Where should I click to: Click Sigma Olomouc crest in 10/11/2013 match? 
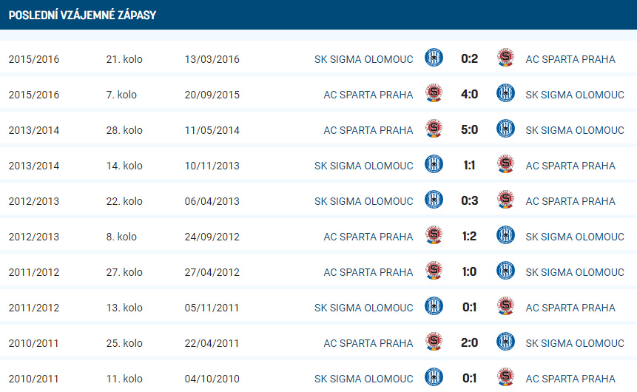pyautogui.click(x=434, y=164)
